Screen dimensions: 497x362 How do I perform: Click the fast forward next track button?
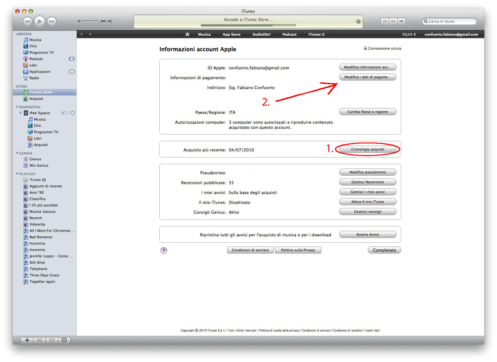tap(52, 21)
